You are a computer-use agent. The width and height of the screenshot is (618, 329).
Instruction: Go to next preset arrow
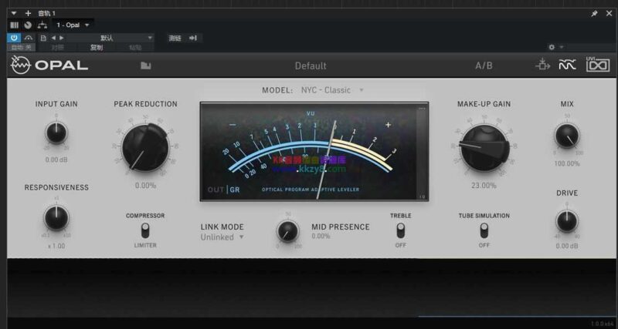[x=62, y=38]
